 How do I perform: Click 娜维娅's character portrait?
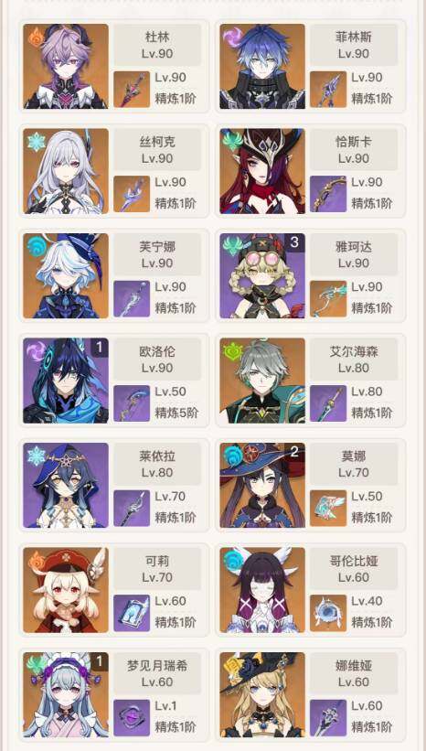pos(262,694)
